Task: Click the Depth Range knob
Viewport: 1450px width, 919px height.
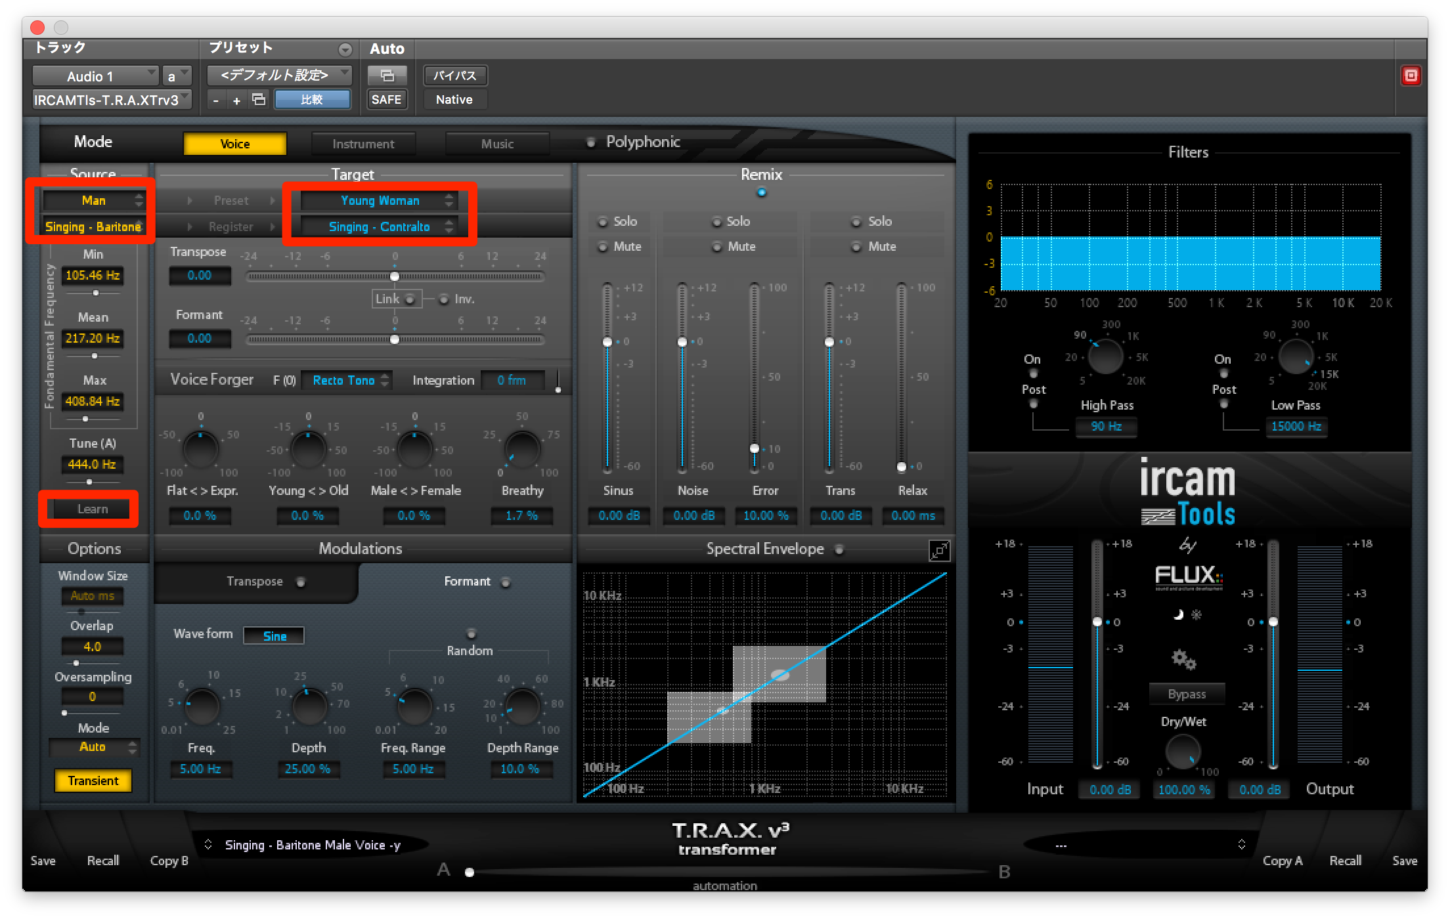Action: pos(522,706)
